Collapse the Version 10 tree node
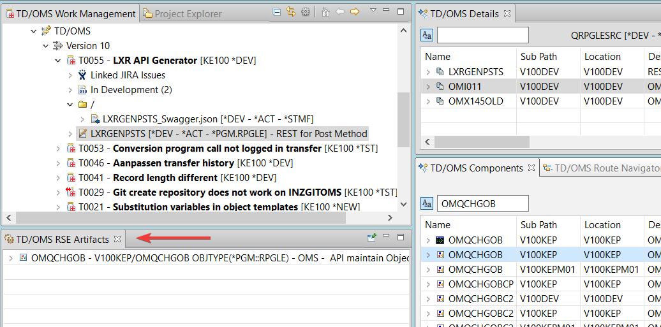The height and width of the screenshot is (327, 661). tap(46, 46)
